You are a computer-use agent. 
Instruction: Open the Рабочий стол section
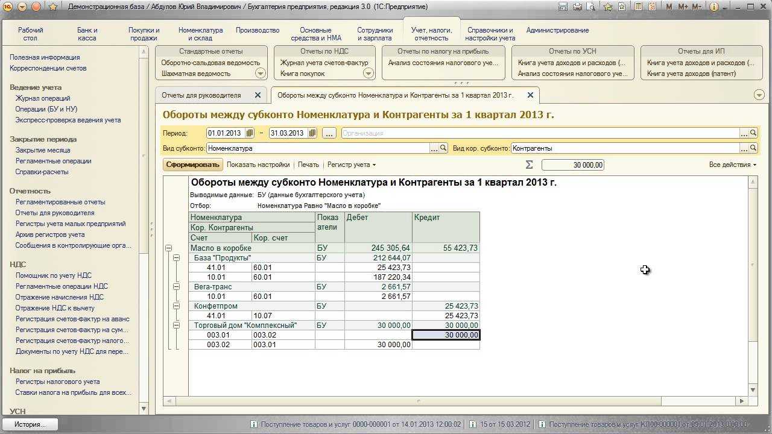pos(30,34)
